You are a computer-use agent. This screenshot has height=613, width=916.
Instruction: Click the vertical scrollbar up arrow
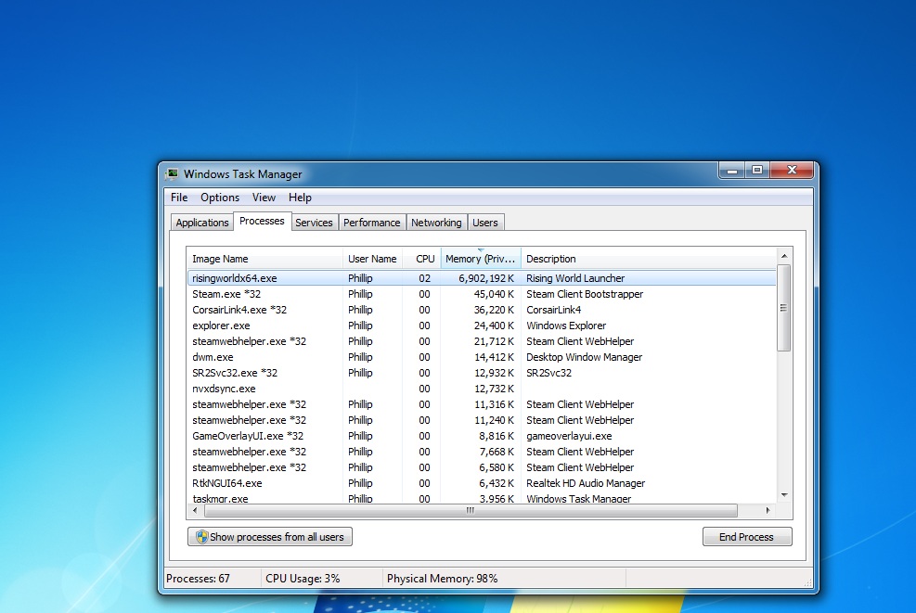pyautogui.click(x=784, y=255)
